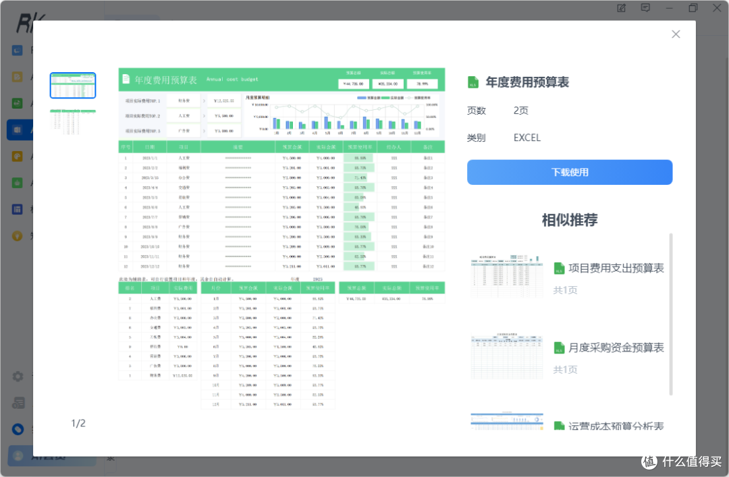
Task: Maximize the main window behind the dialog
Action: [693, 8]
